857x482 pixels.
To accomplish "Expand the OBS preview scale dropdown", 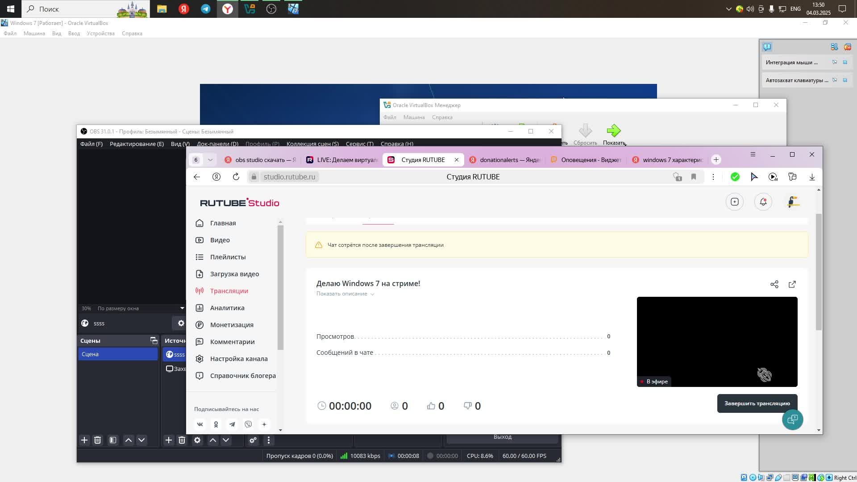I will pyautogui.click(x=182, y=308).
